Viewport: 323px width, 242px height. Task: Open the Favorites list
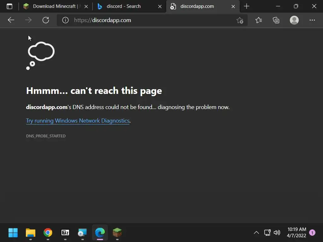[259, 20]
